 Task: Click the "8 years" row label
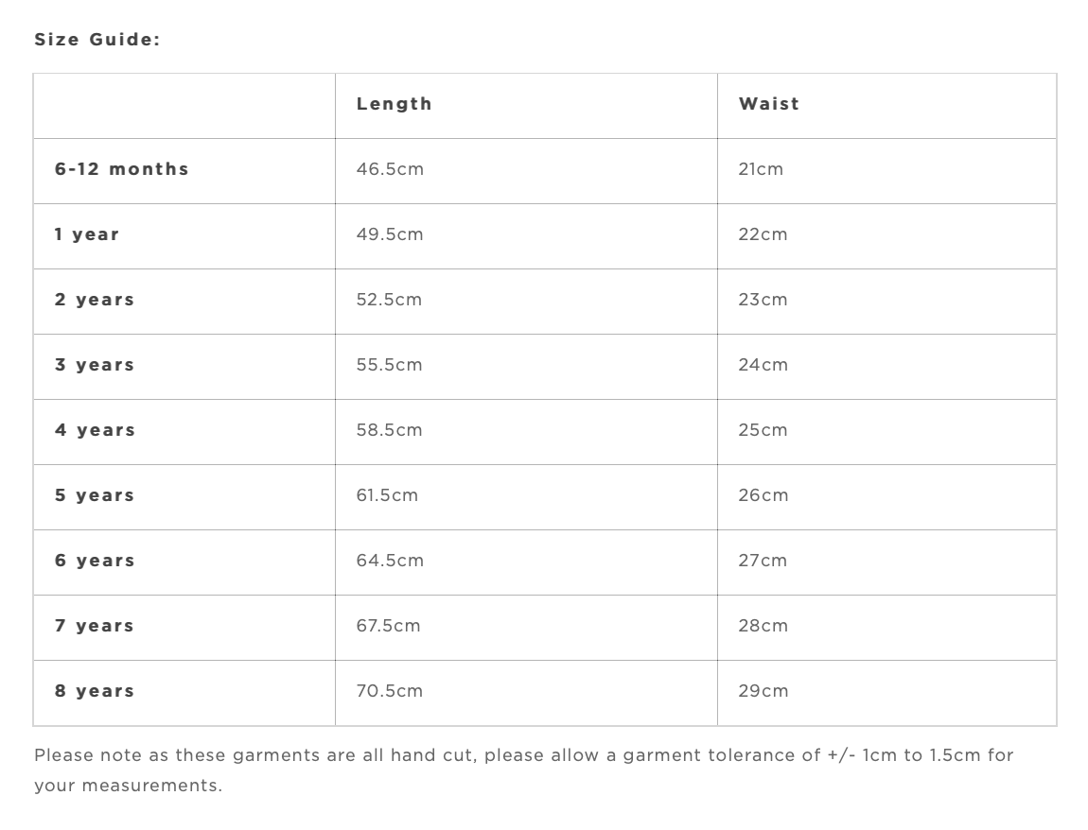point(95,691)
